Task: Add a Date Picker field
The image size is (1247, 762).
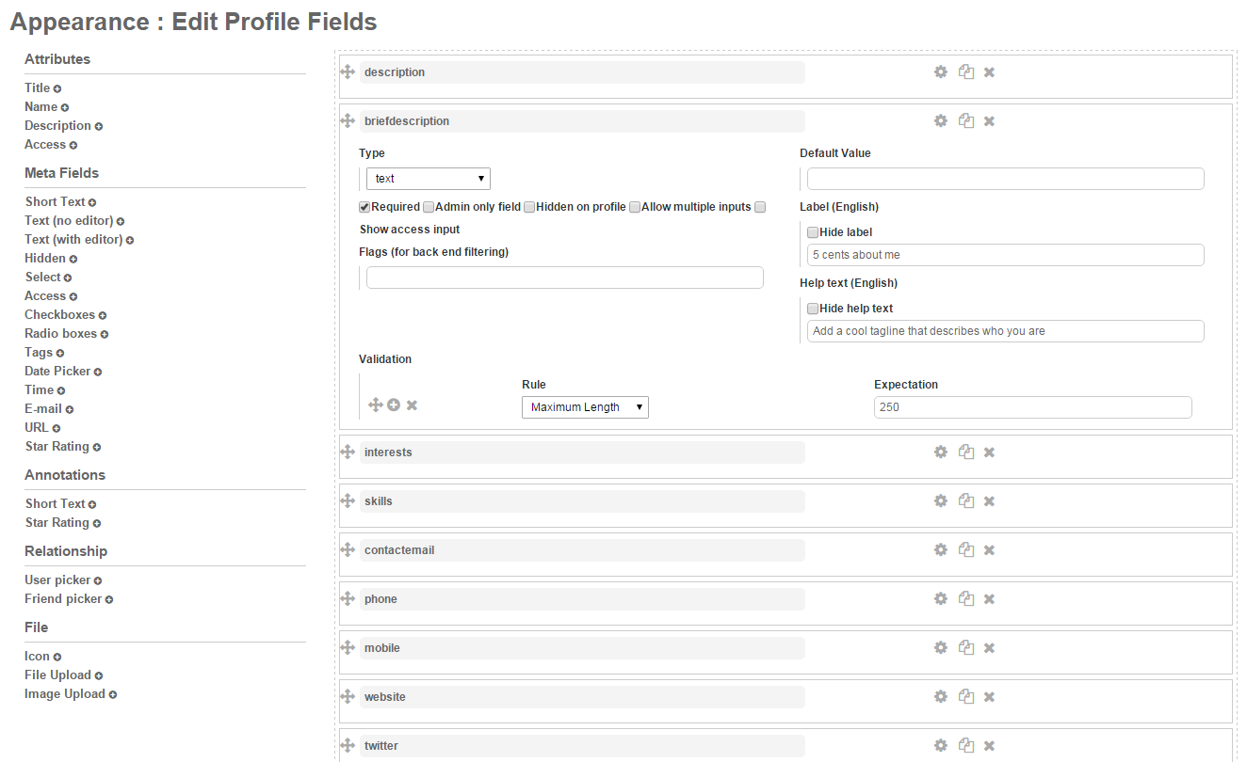Action: coord(98,372)
